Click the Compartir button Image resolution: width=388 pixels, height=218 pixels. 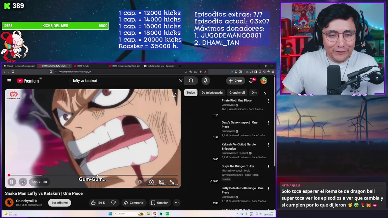(133, 203)
